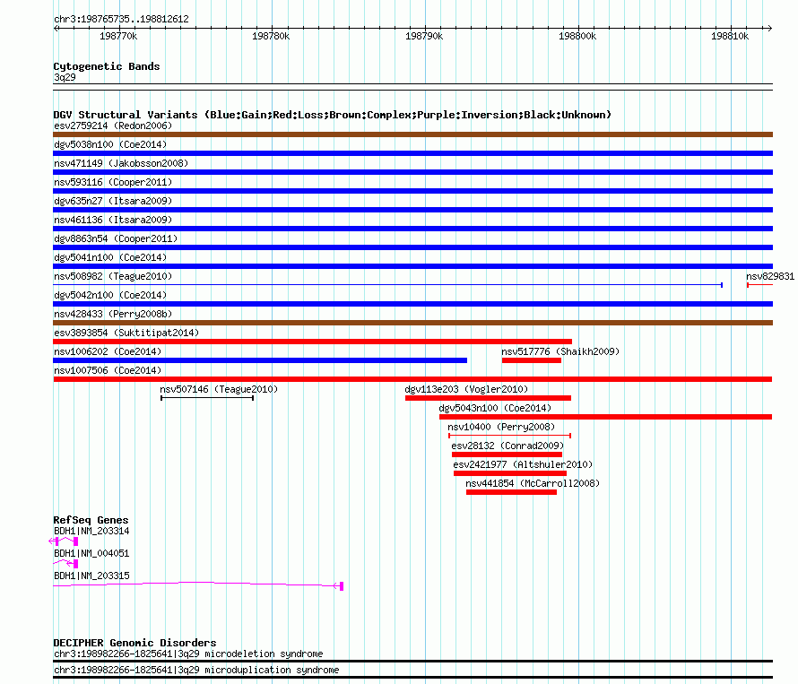Click the nsv1007506 (Coe2014) red loss bar
Viewport: 798px width, 684px height.
click(x=412, y=379)
